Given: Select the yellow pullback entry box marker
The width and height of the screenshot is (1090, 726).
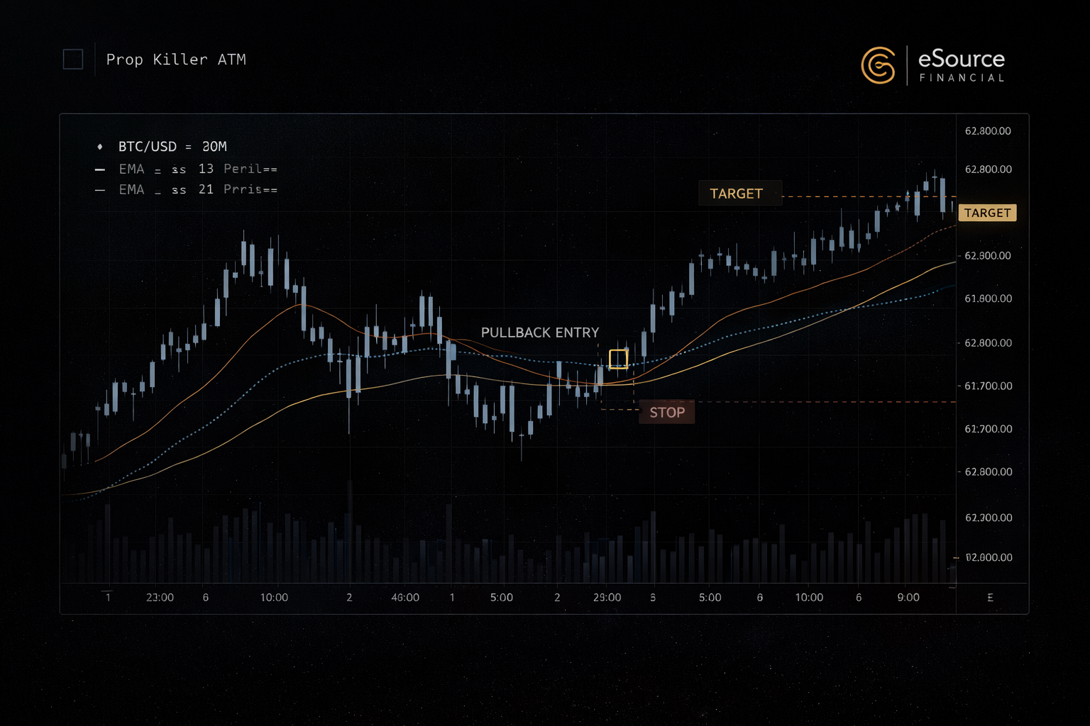Looking at the screenshot, I should coord(619,359).
